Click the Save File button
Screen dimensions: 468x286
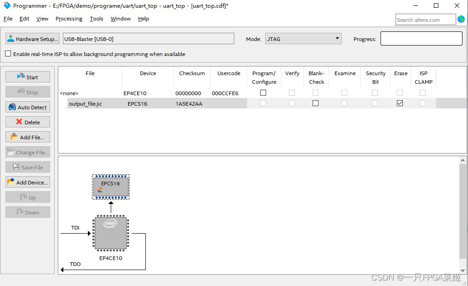(x=28, y=167)
